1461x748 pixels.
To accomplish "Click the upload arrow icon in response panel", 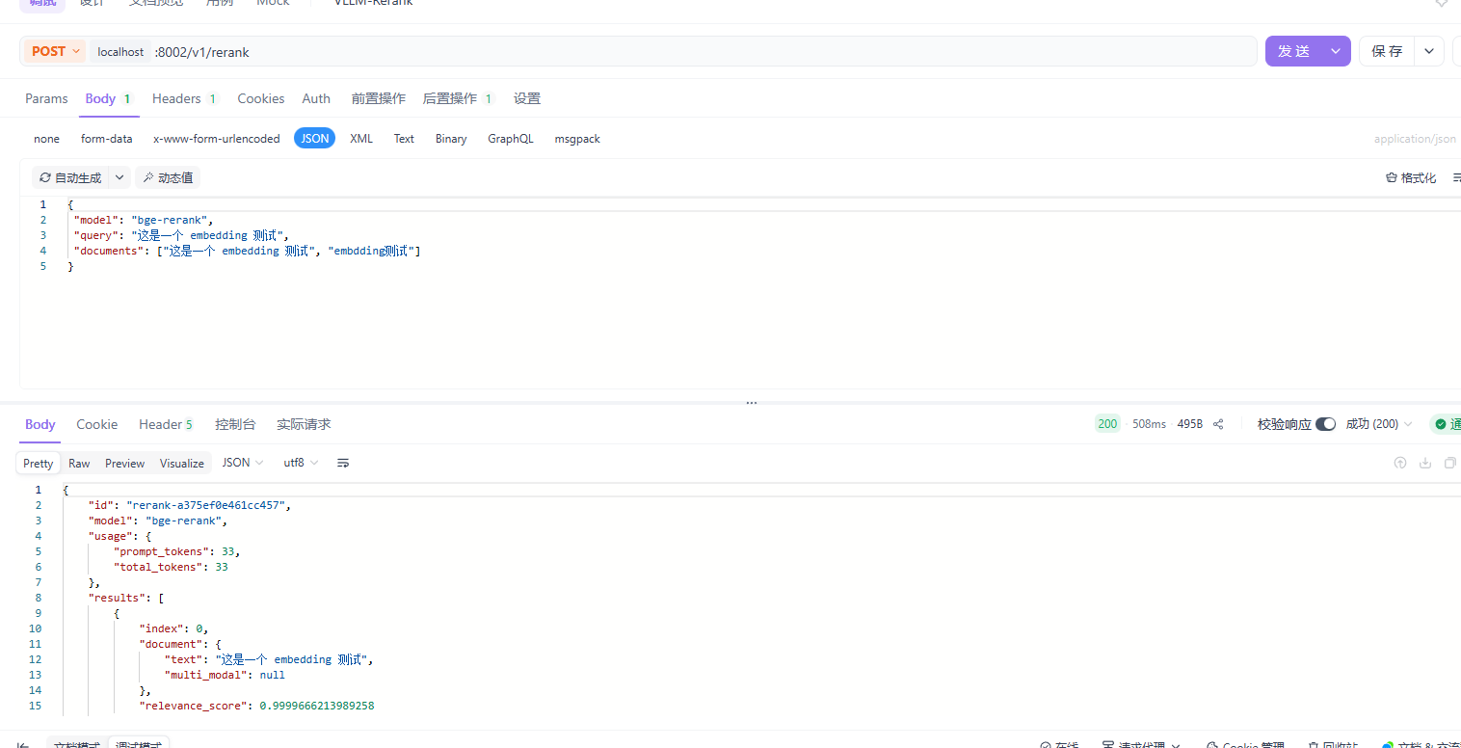I will click(1400, 464).
